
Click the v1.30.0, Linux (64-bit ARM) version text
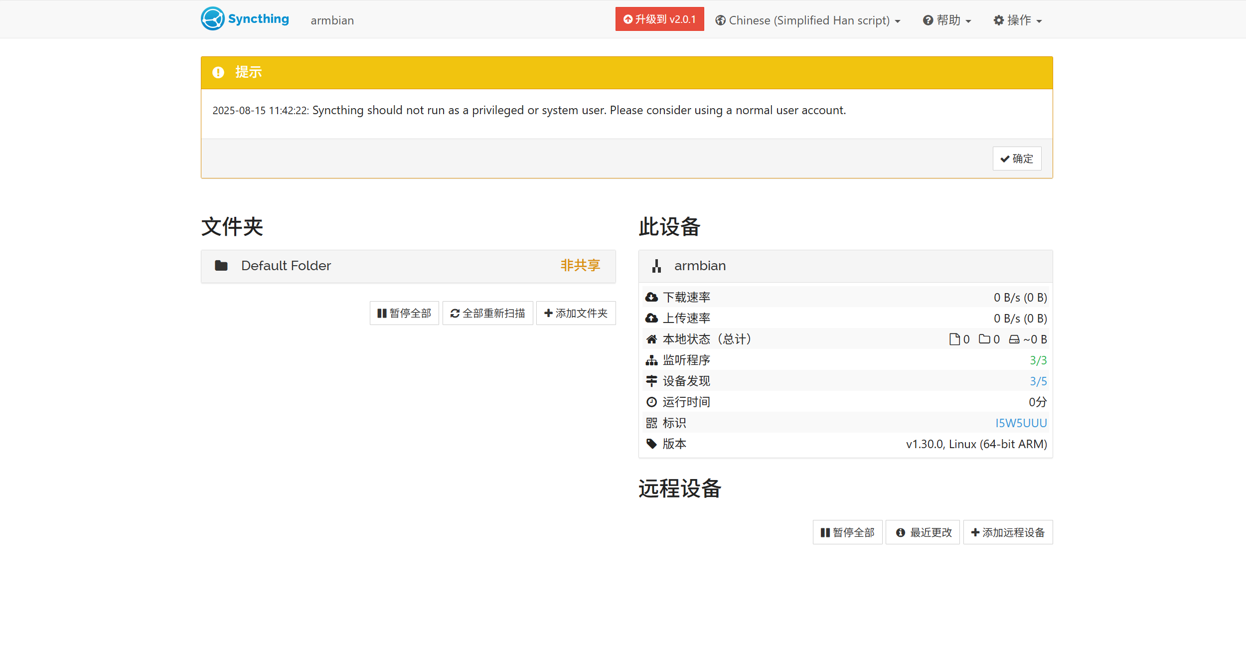point(976,444)
